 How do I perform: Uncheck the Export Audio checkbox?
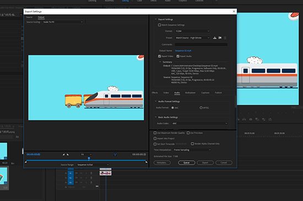[x=178, y=56]
